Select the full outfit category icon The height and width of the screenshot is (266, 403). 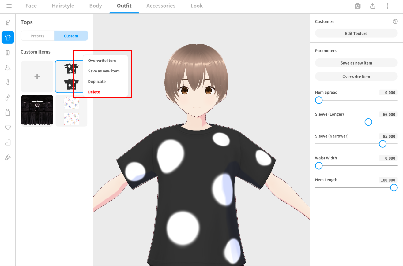pyautogui.click(x=8, y=23)
